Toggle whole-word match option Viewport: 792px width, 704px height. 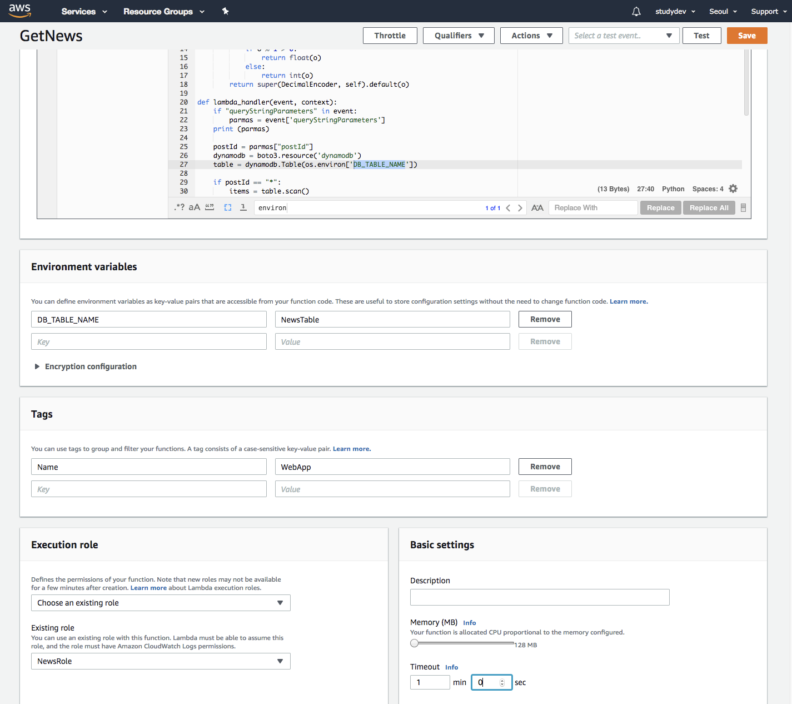click(210, 207)
